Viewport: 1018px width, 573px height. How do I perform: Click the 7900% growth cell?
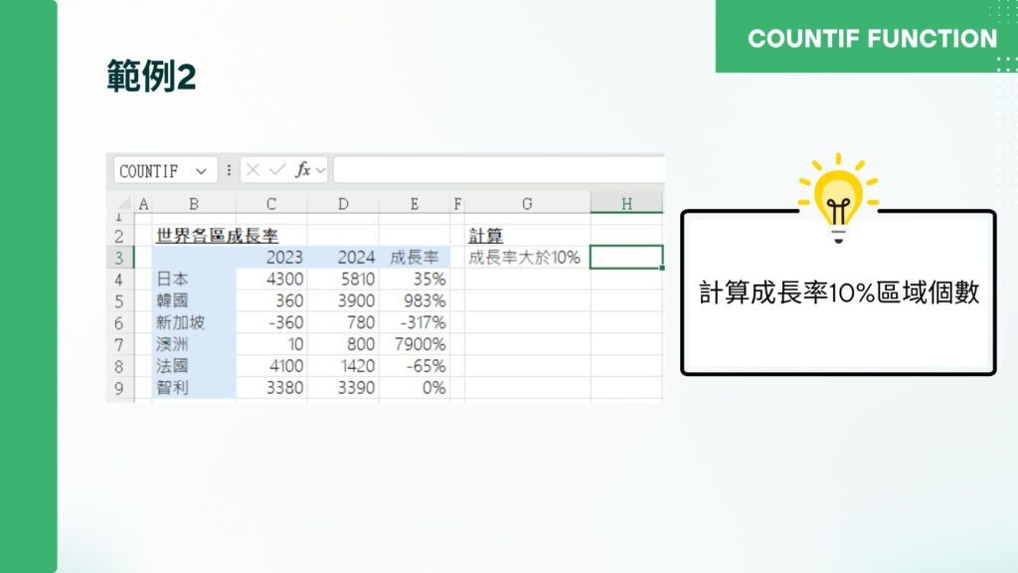click(x=415, y=344)
